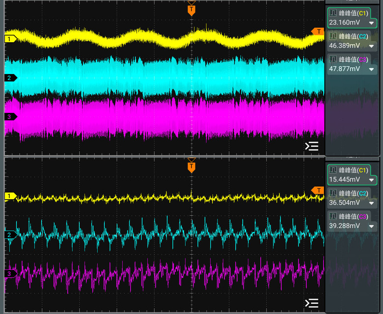Click measurement icon beside bottom 峰峰值(C3)
The image size is (383, 314).
tap(333, 216)
